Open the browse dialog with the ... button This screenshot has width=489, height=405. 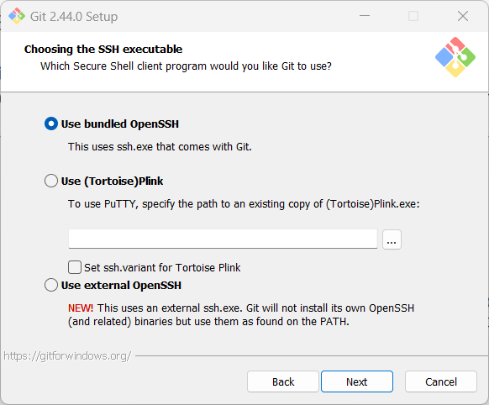tap(392, 239)
